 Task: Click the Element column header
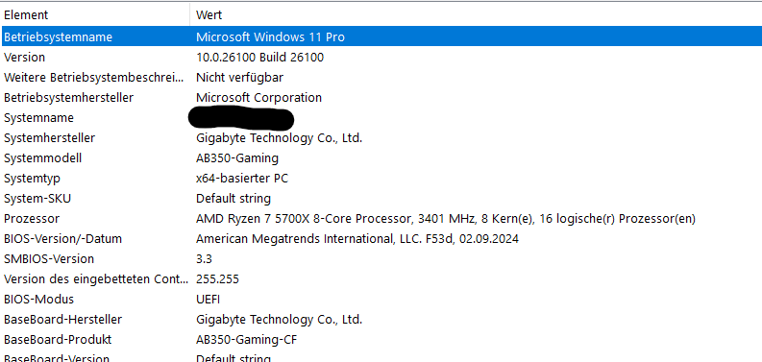coord(95,14)
